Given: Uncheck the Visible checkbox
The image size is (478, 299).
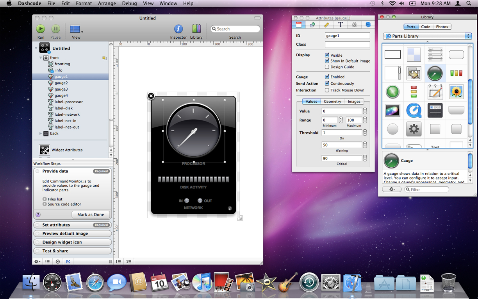Looking at the screenshot, I should pos(327,55).
